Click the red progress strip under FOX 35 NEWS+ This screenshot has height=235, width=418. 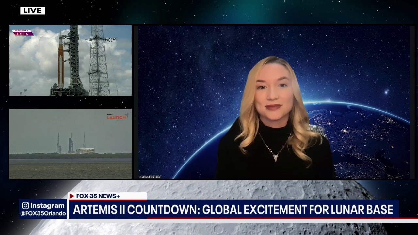coord(108,200)
